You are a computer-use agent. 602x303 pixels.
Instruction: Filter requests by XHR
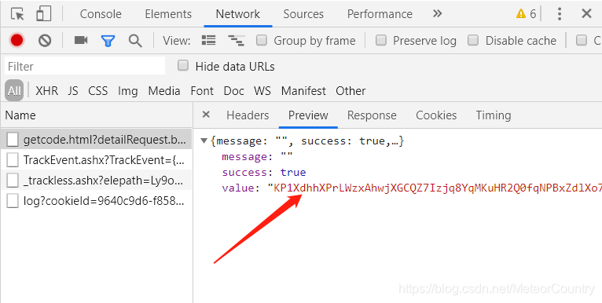pos(47,91)
